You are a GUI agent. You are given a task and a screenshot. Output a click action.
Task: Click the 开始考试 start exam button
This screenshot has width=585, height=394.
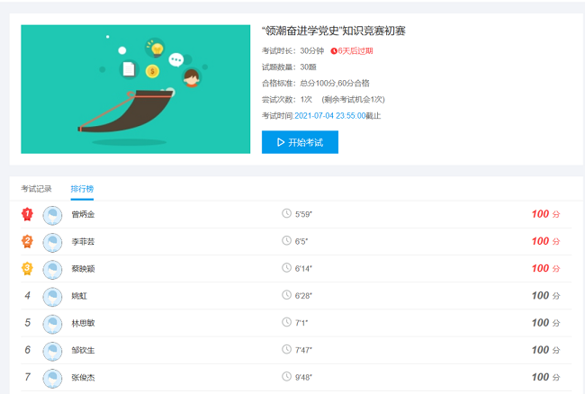pyautogui.click(x=300, y=142)
